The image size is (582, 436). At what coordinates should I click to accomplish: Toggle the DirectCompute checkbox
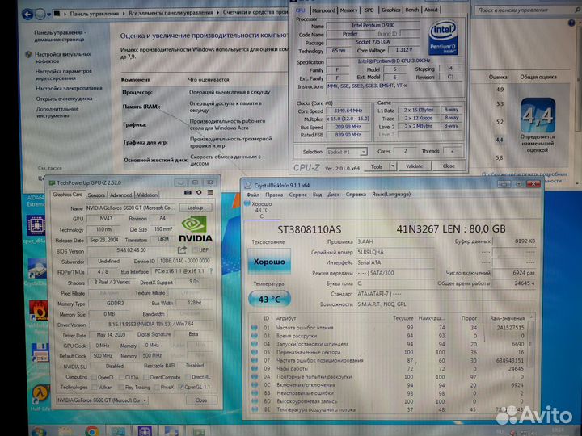(145, 377)
